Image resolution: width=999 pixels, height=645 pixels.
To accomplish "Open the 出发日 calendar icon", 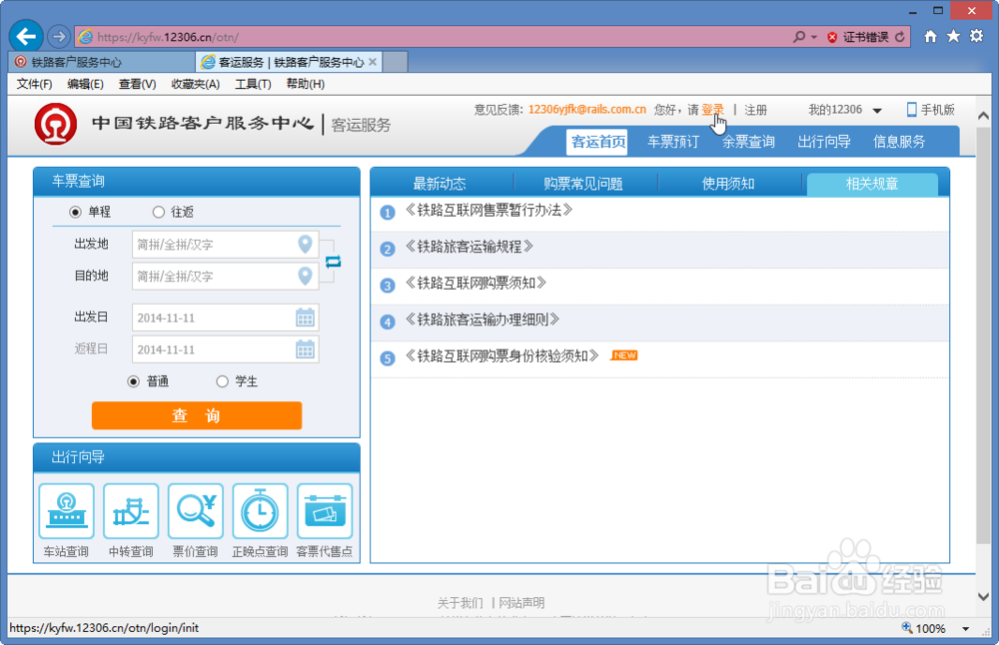I will 305,318.
